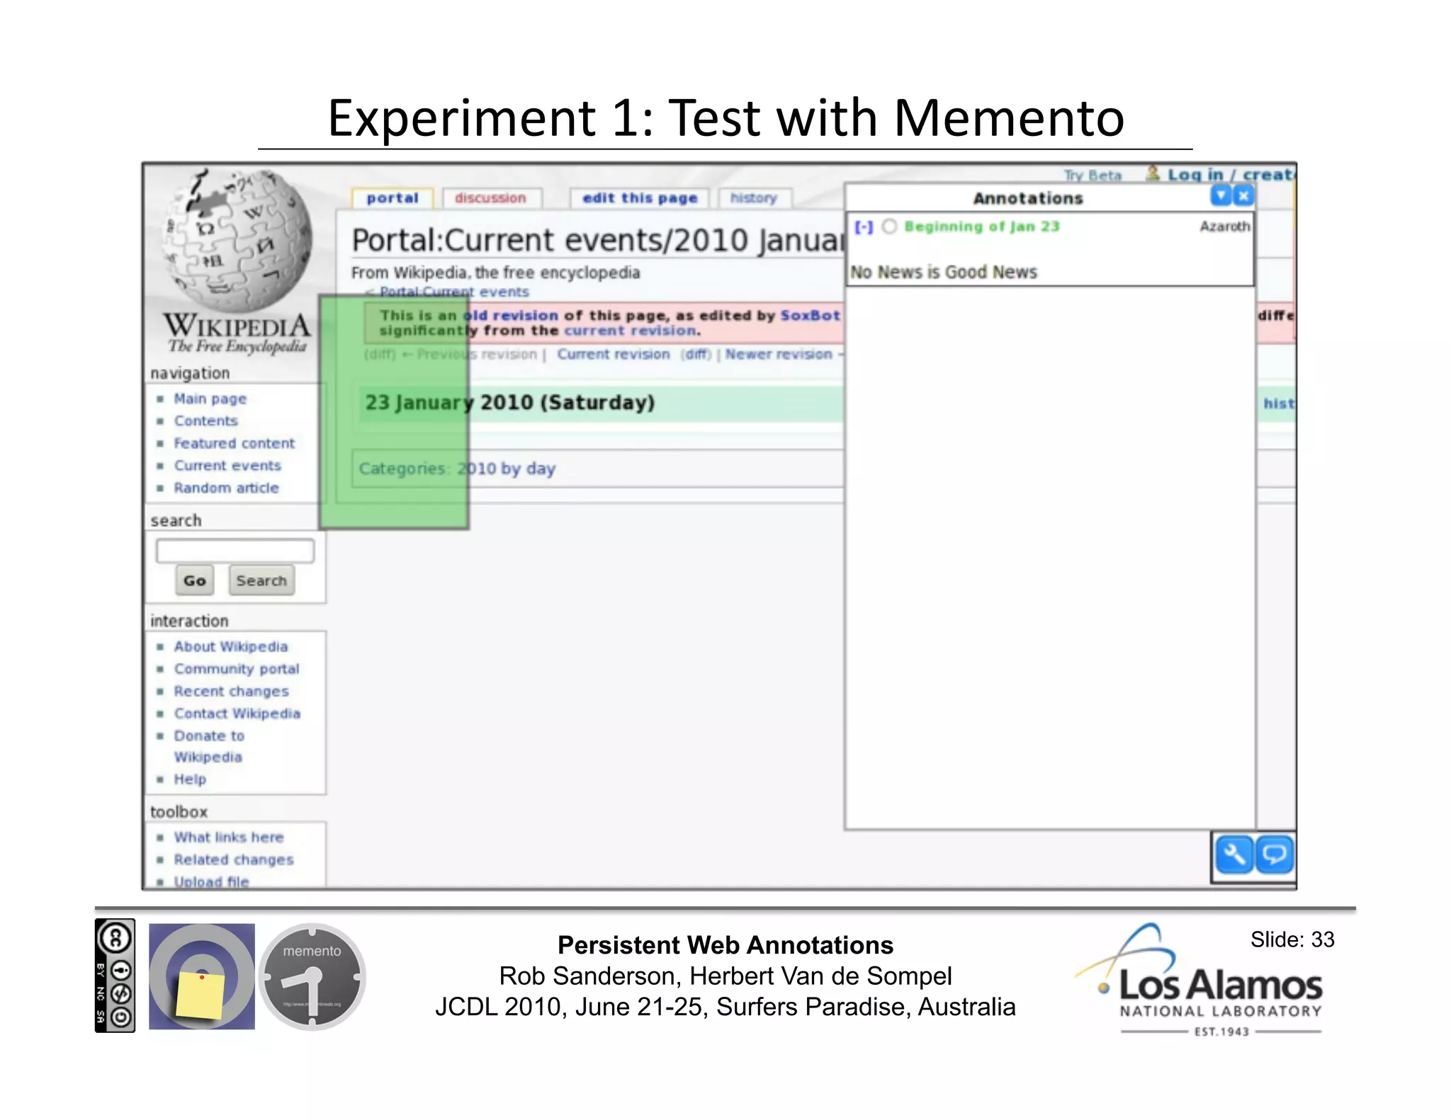Image resolution: width=1451 pixels, height=1120 pixels.
Task: Open the Related changes link
Action: pyautogui.click(x=234, y=859)
